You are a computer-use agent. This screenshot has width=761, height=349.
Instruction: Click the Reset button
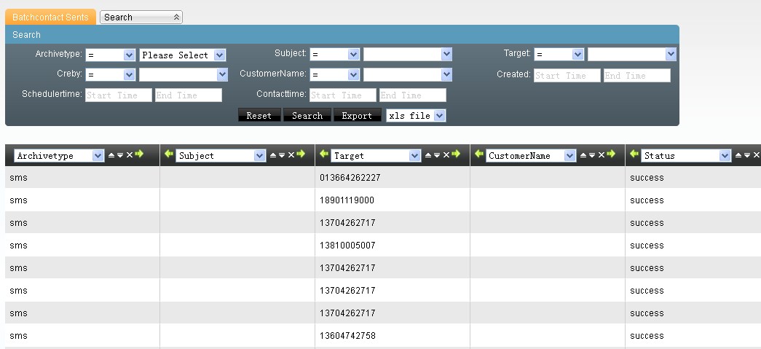(259, 116)
